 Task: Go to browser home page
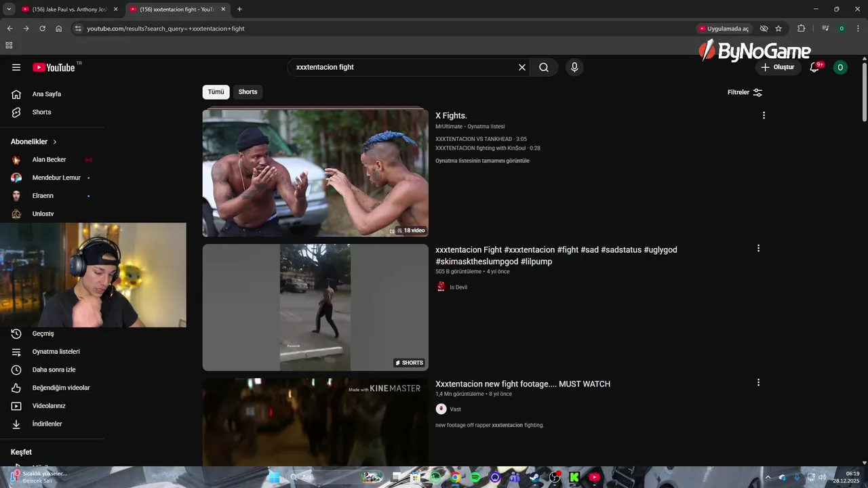[x=58, y=28]
